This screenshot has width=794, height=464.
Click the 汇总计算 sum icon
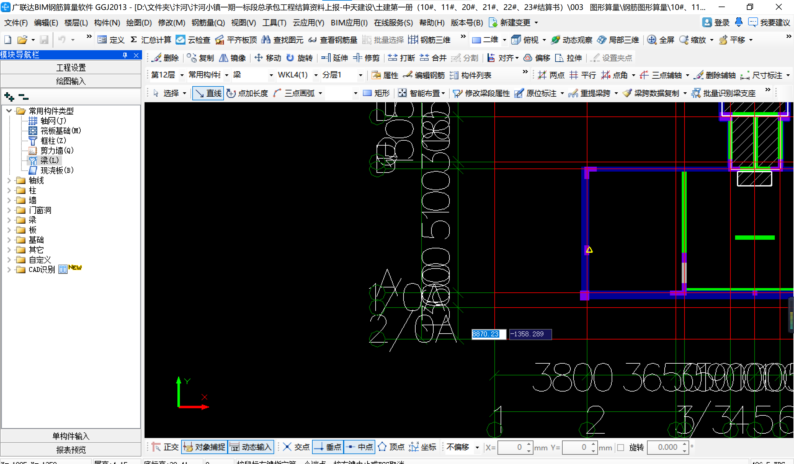click(134, 40)
